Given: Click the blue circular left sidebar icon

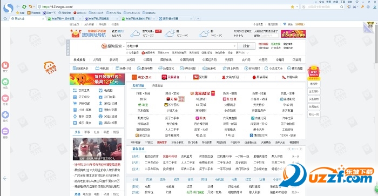Looking at the screenshot, I should 5,115.
